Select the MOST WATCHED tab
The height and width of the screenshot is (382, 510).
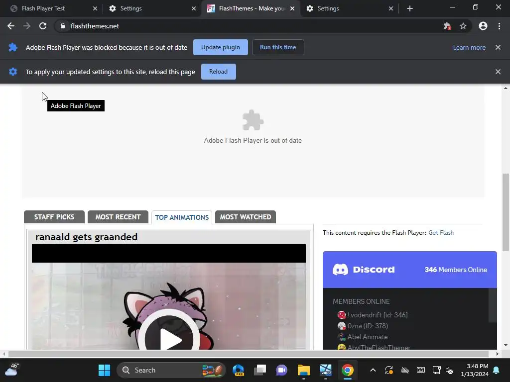[246, 217]
